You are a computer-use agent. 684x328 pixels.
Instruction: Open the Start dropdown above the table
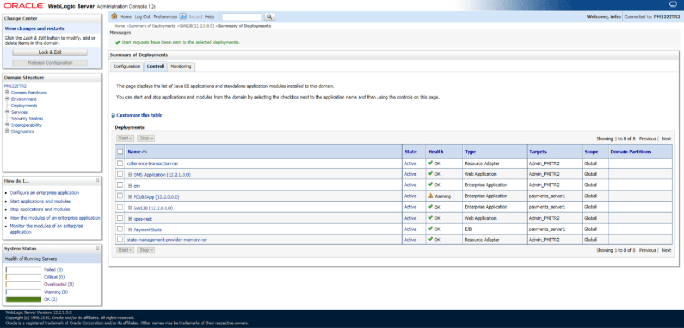(x=124, y=138)
